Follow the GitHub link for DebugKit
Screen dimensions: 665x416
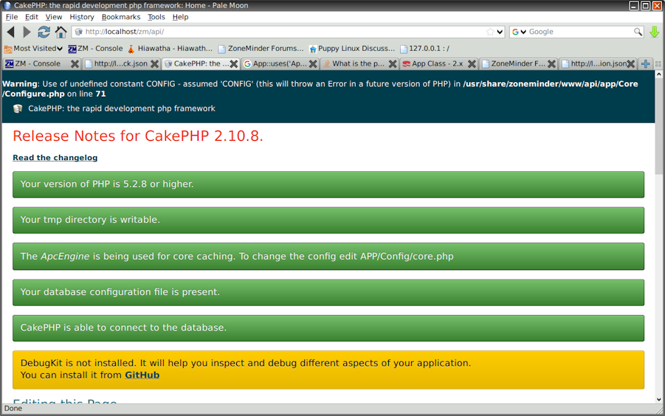point(142,375)
